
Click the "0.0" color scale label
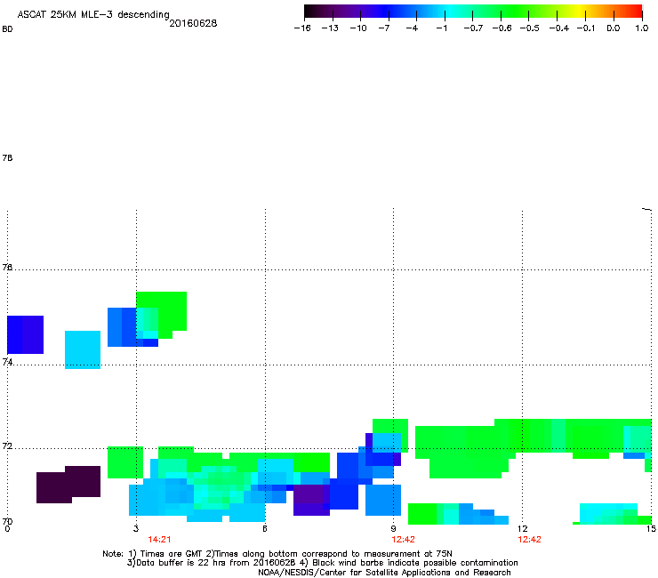[614, 28]
